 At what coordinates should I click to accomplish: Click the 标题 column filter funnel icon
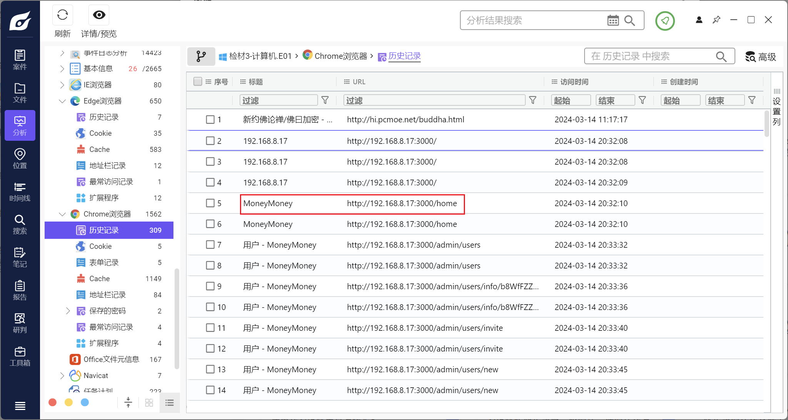[325, 100]
